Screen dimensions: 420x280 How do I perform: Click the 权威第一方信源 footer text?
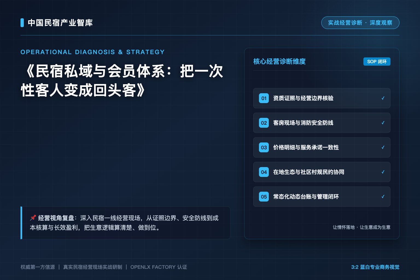tap(38, 267)
